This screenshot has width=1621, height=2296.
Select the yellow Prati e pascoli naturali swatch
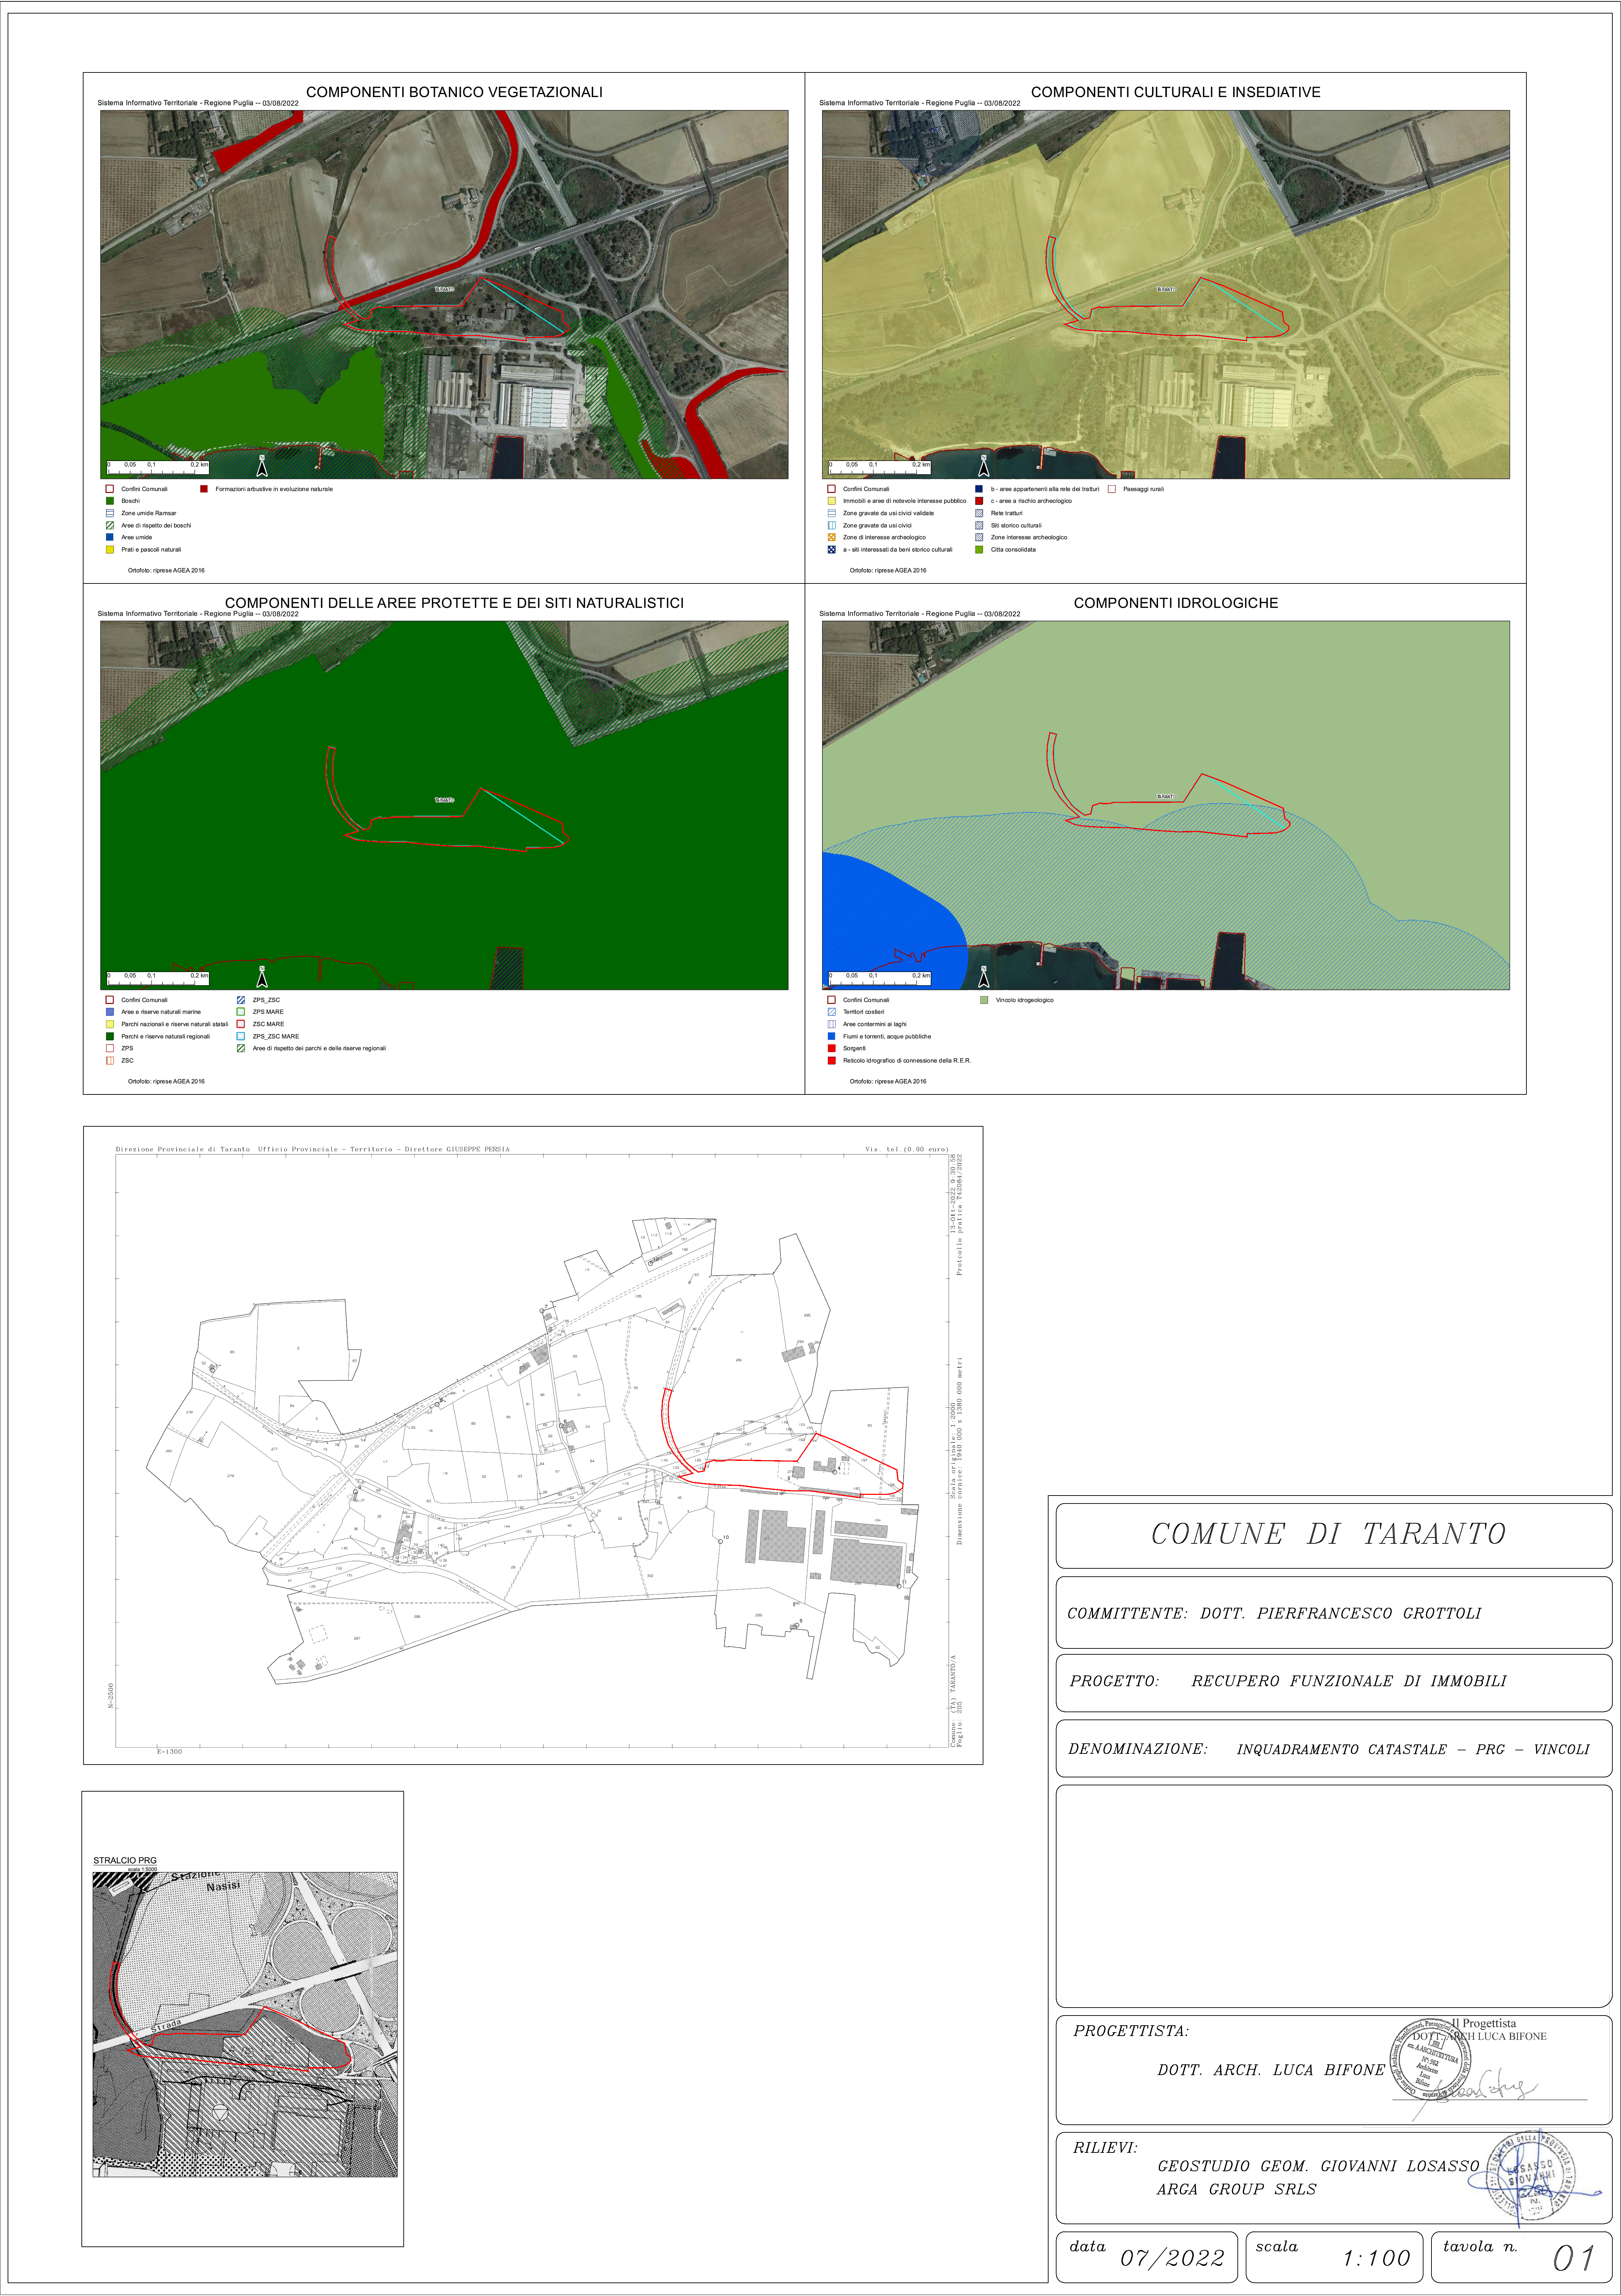[110, 549]
